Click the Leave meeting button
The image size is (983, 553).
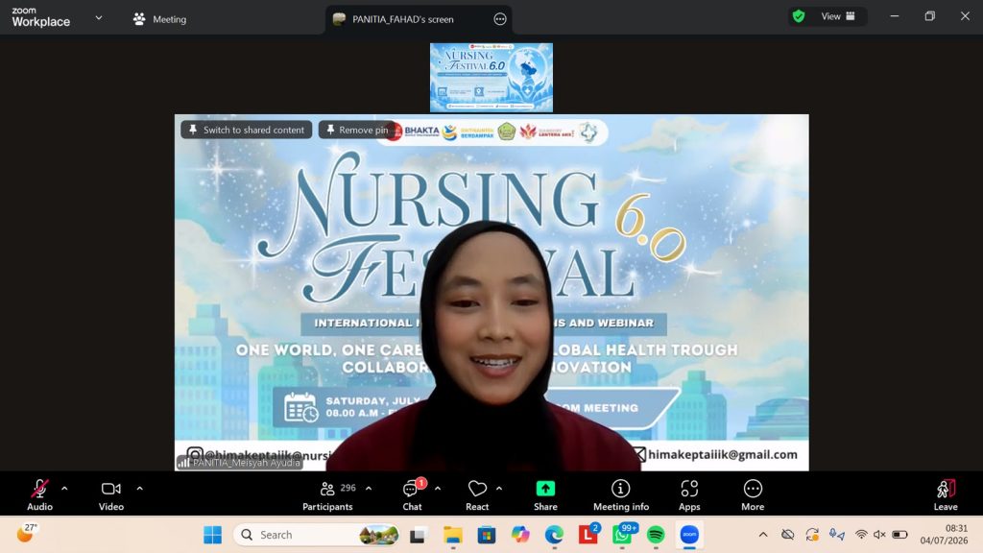(946, 494)
